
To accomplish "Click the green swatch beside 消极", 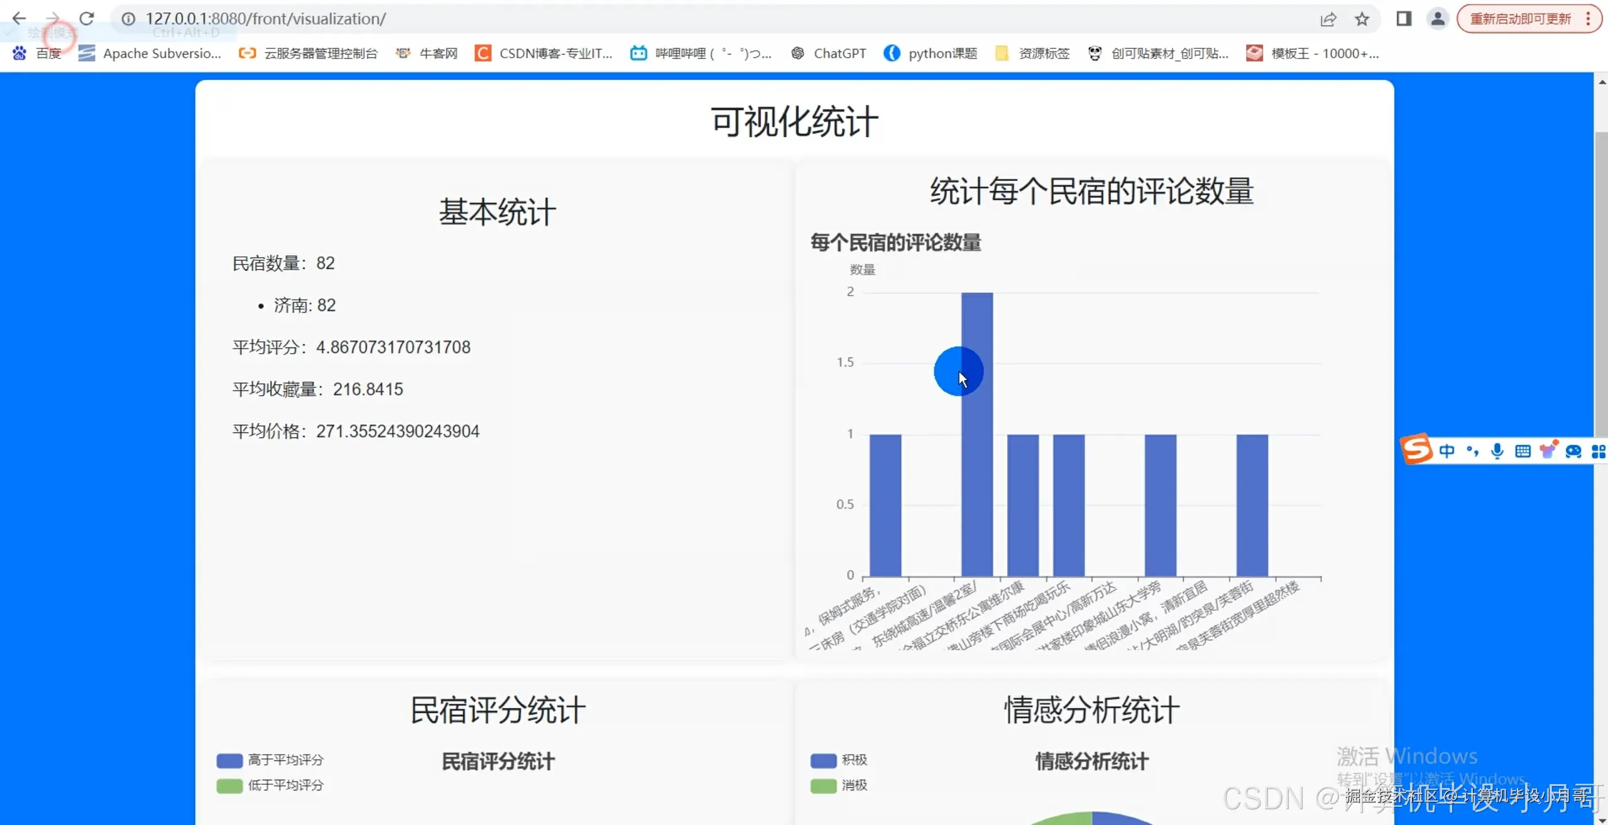I will click(823, 786).
